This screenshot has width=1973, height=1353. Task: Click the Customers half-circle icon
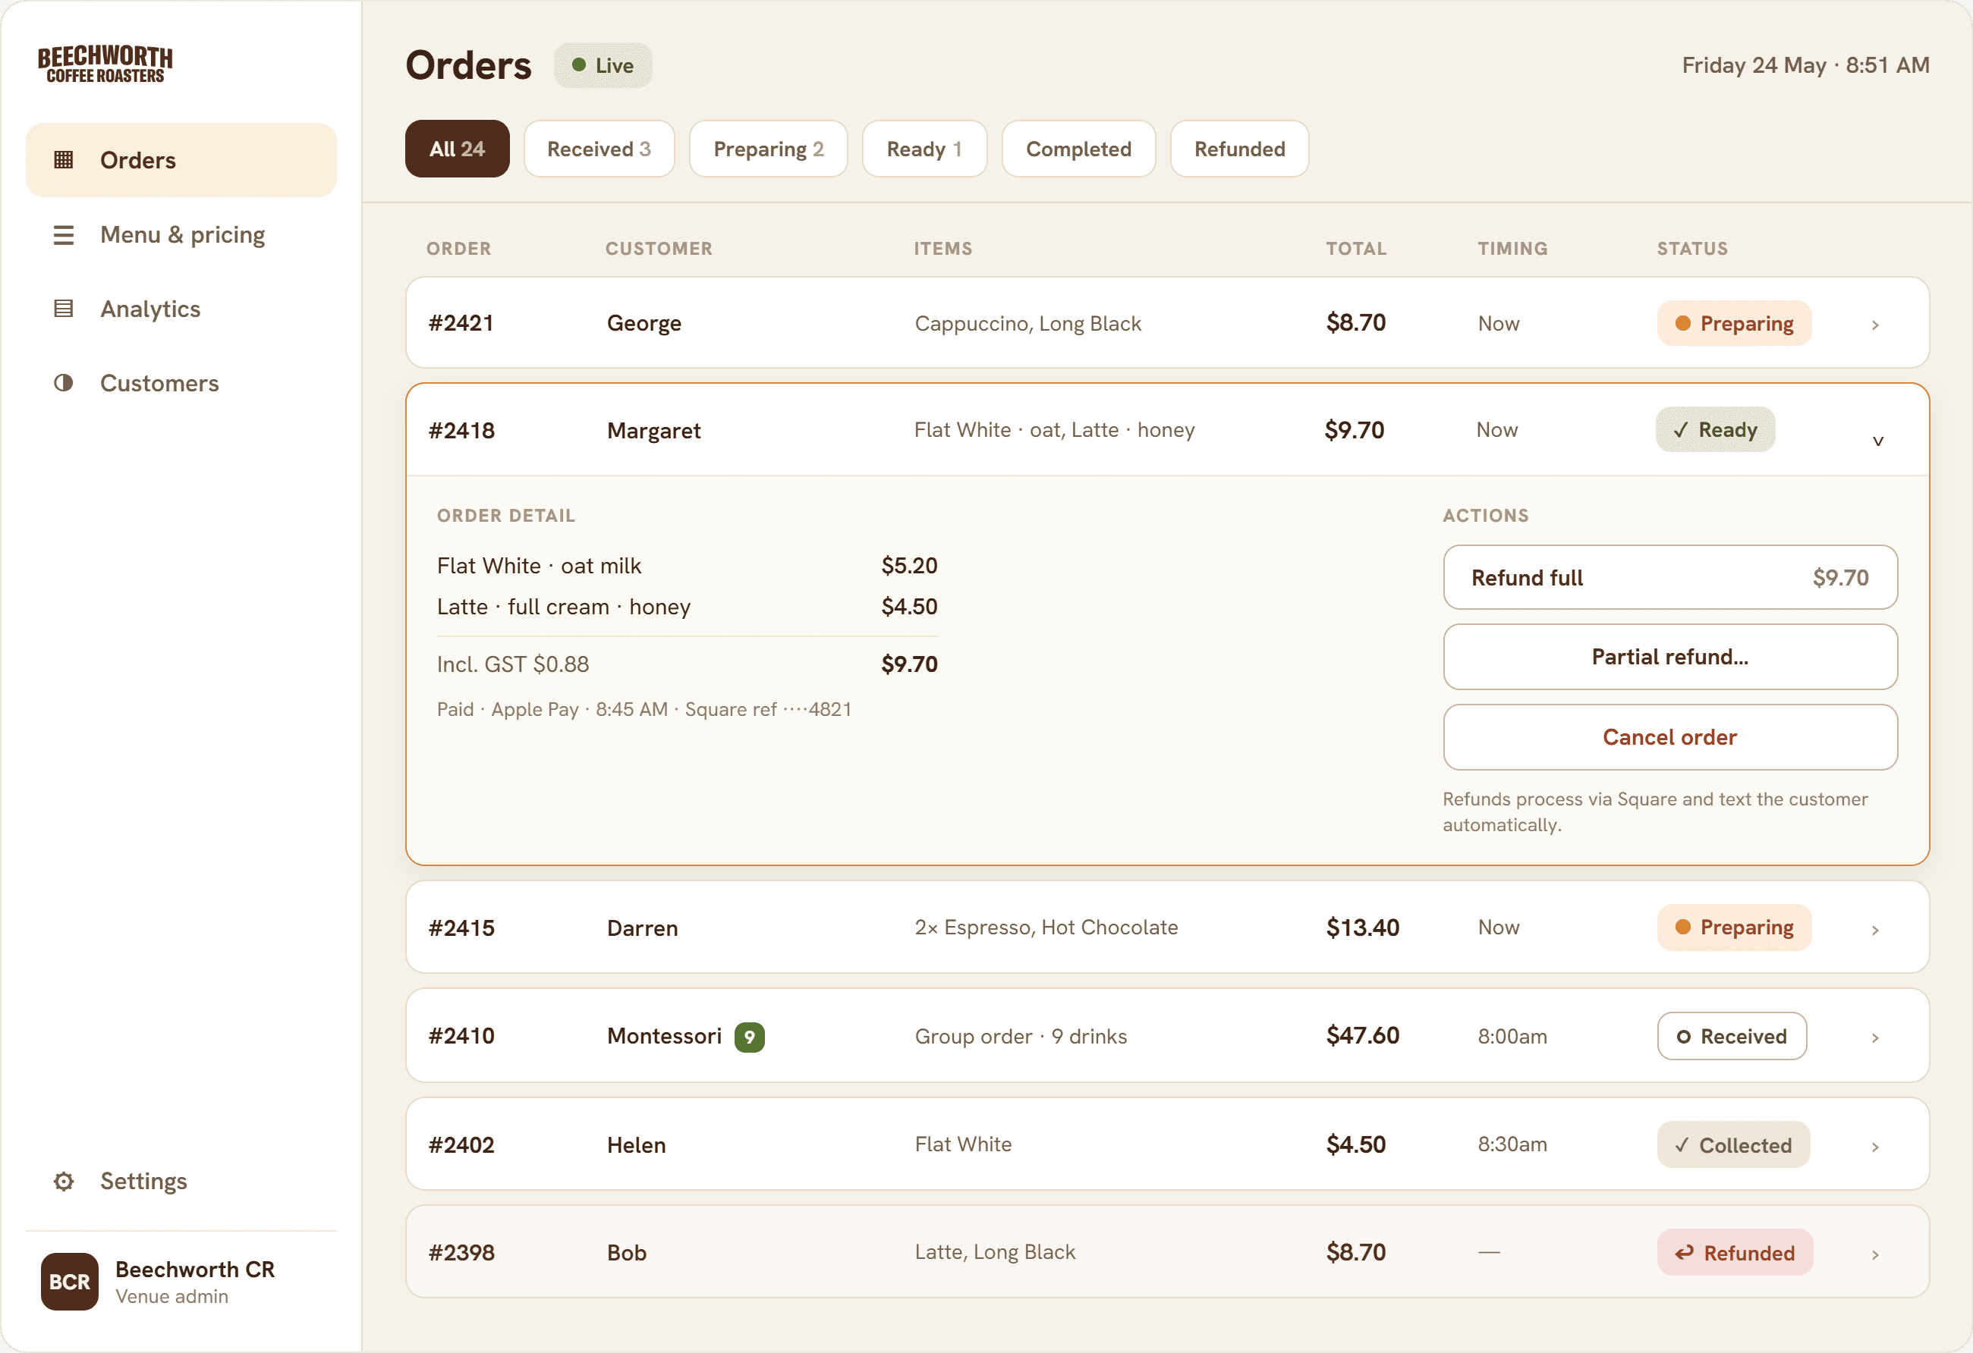(x=64, y=382)
